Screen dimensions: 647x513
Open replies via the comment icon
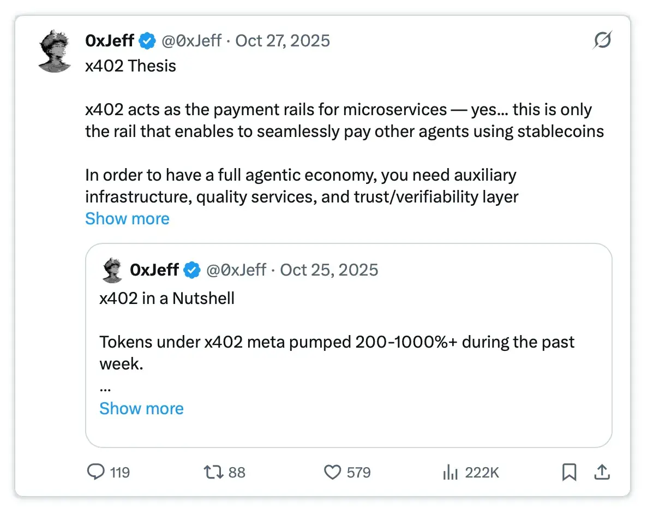click(x=97, y=473)
